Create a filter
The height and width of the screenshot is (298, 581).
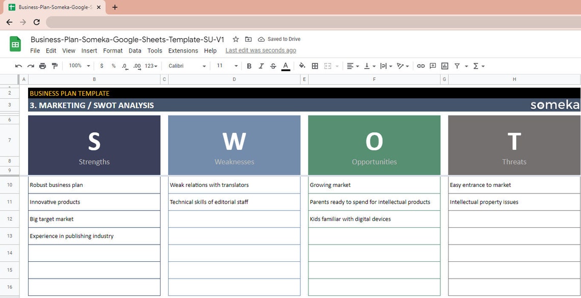(x=457, y=66)
